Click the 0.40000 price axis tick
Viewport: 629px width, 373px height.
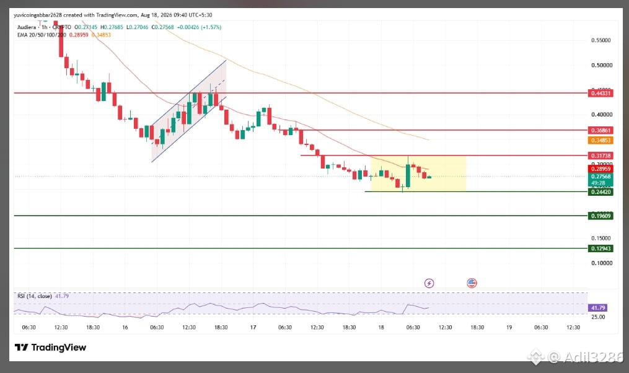[602, 114]
